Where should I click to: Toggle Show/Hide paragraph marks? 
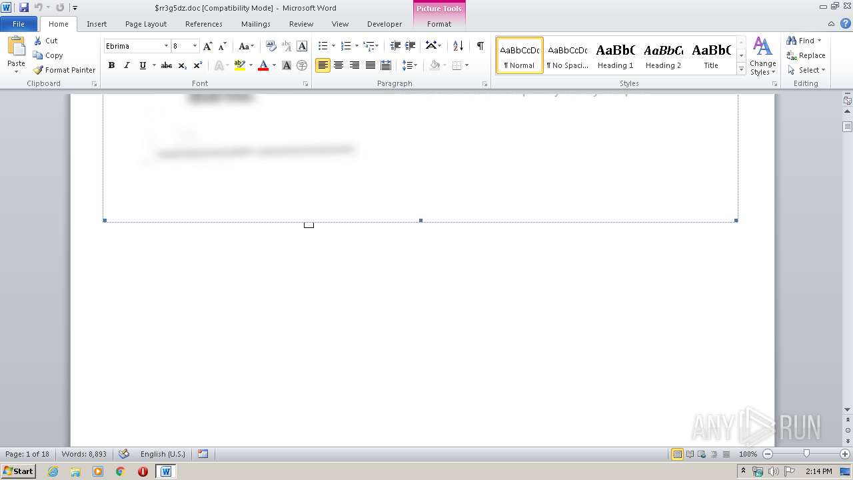[x=480, y=46]
